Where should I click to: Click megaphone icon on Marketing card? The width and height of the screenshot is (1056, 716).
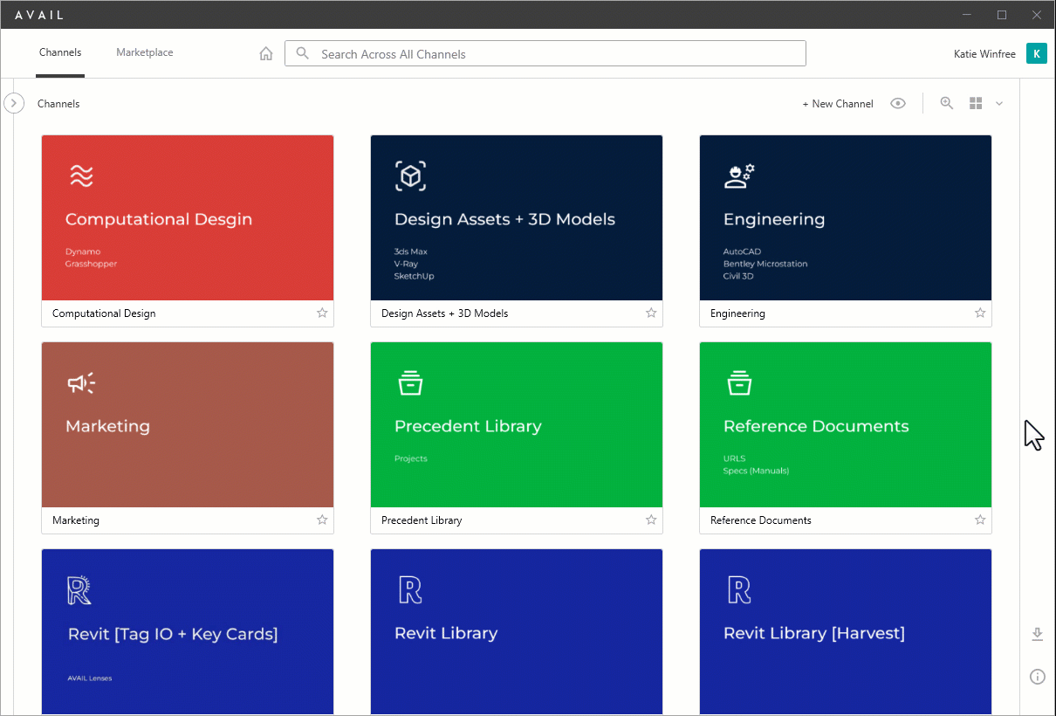click(81, 383)
